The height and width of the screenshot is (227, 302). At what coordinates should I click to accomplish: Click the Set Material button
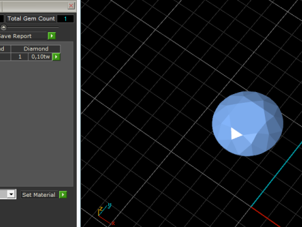pos(39,195)
